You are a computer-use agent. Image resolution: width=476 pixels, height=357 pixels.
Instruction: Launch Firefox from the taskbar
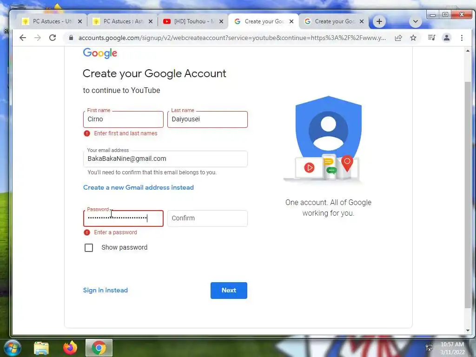[70, 348]
